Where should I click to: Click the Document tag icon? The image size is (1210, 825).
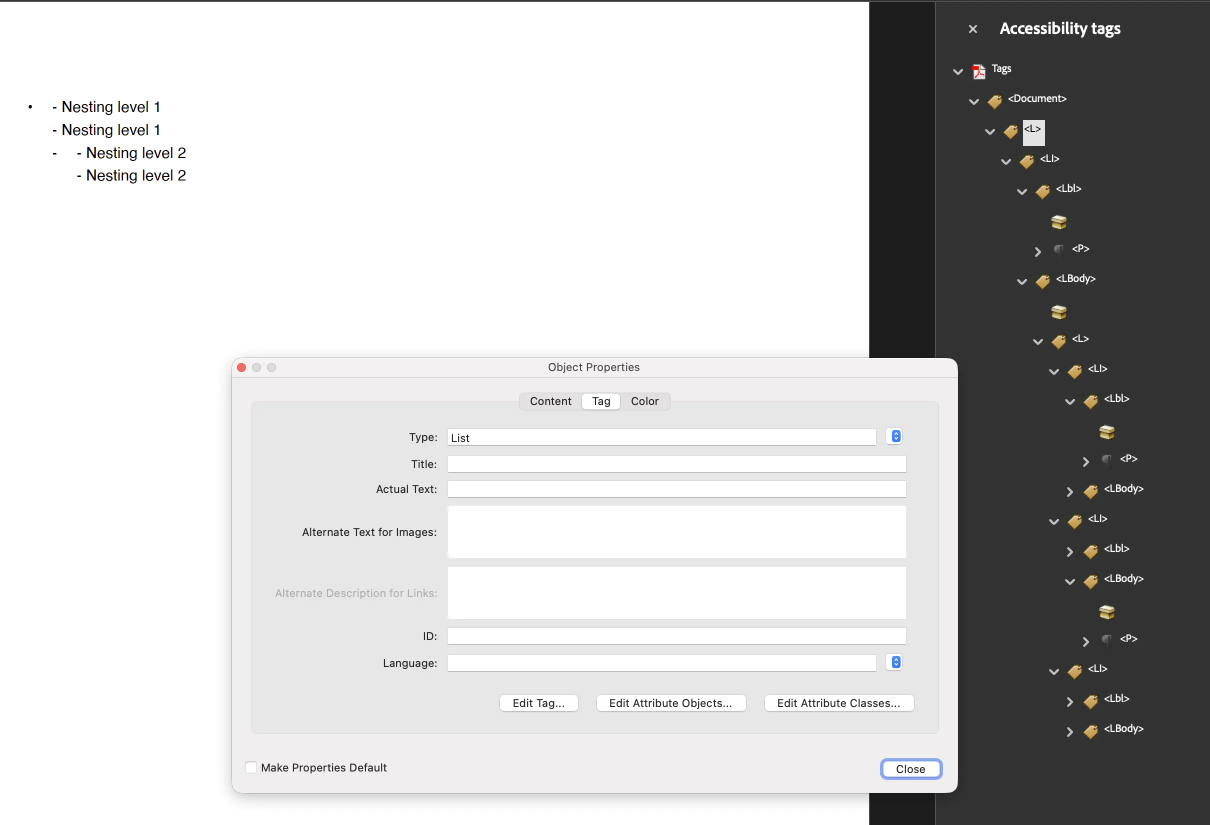[994, 101]
